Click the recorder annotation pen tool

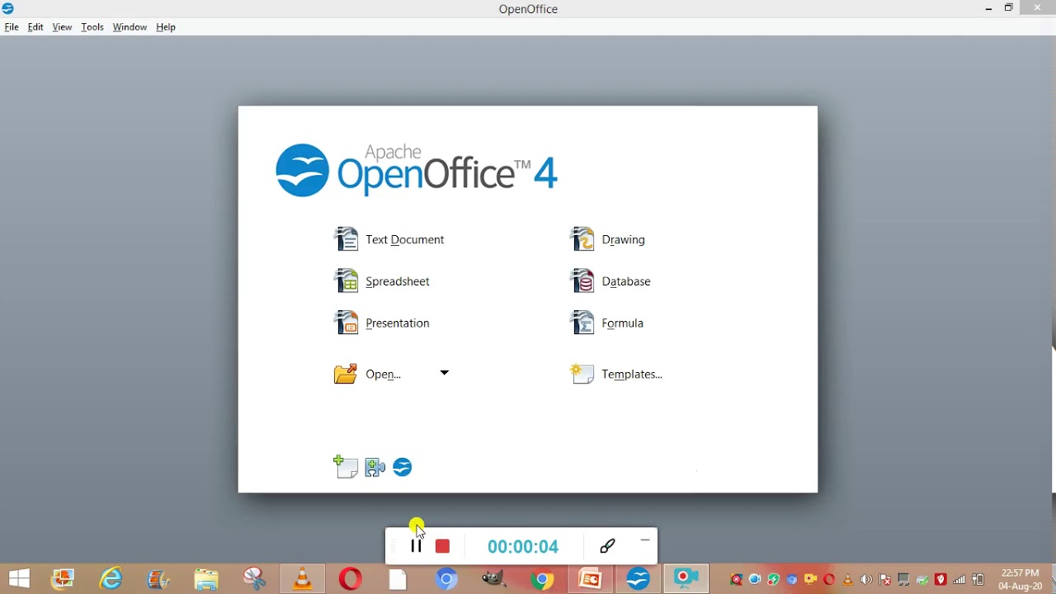pos(609,545)
